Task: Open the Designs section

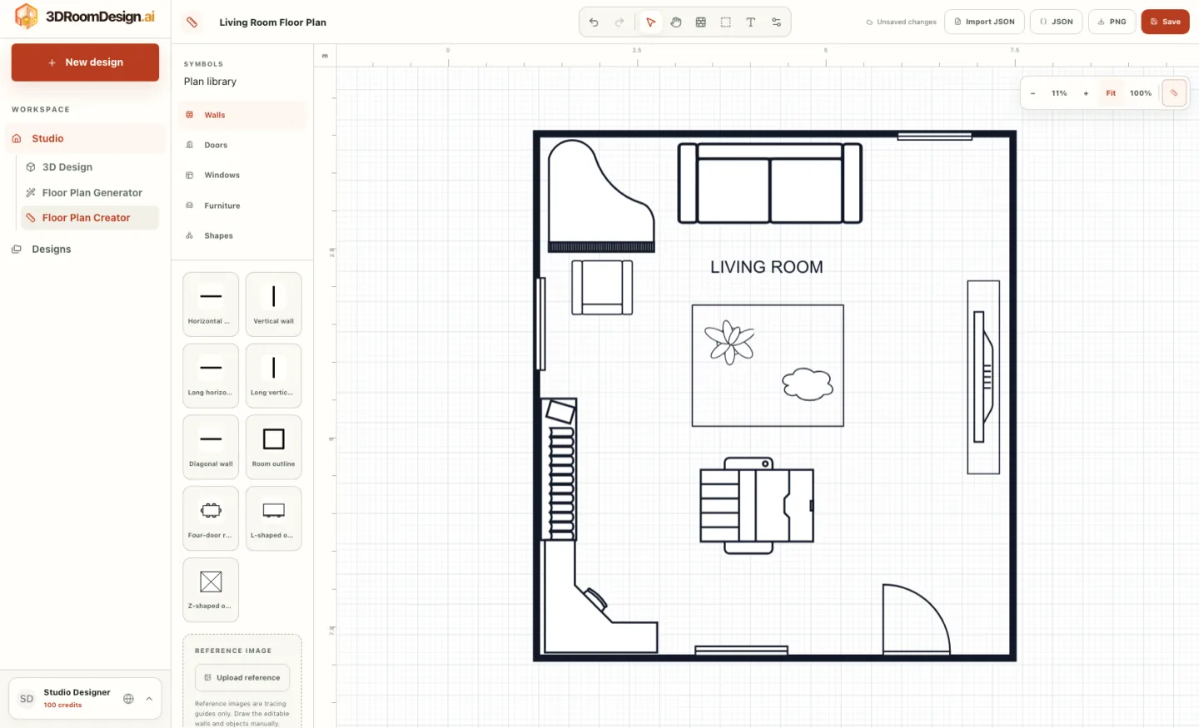Action: [x=85, y=250]
